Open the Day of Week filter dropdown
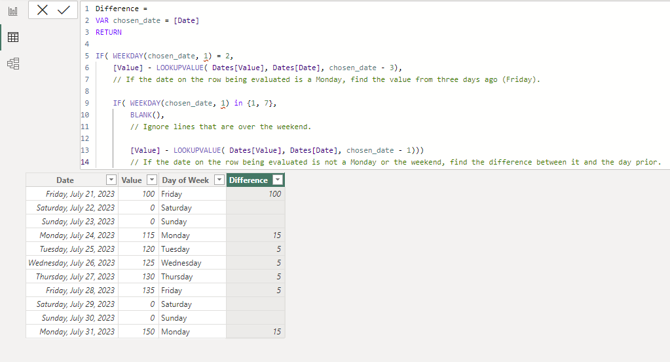This screenshot has width=670, height=362. [x=219, y=180]
